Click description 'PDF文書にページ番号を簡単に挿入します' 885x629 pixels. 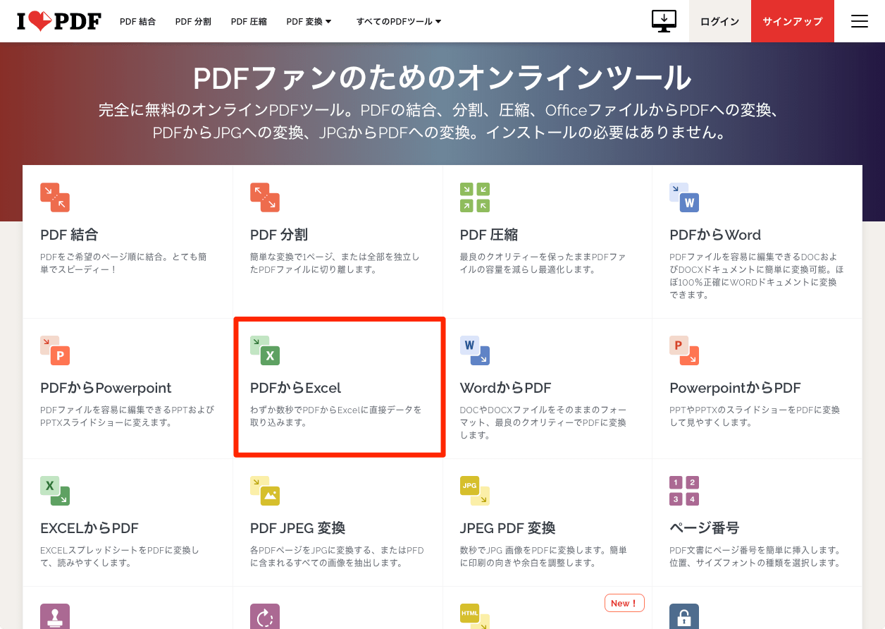pos(755,550)
